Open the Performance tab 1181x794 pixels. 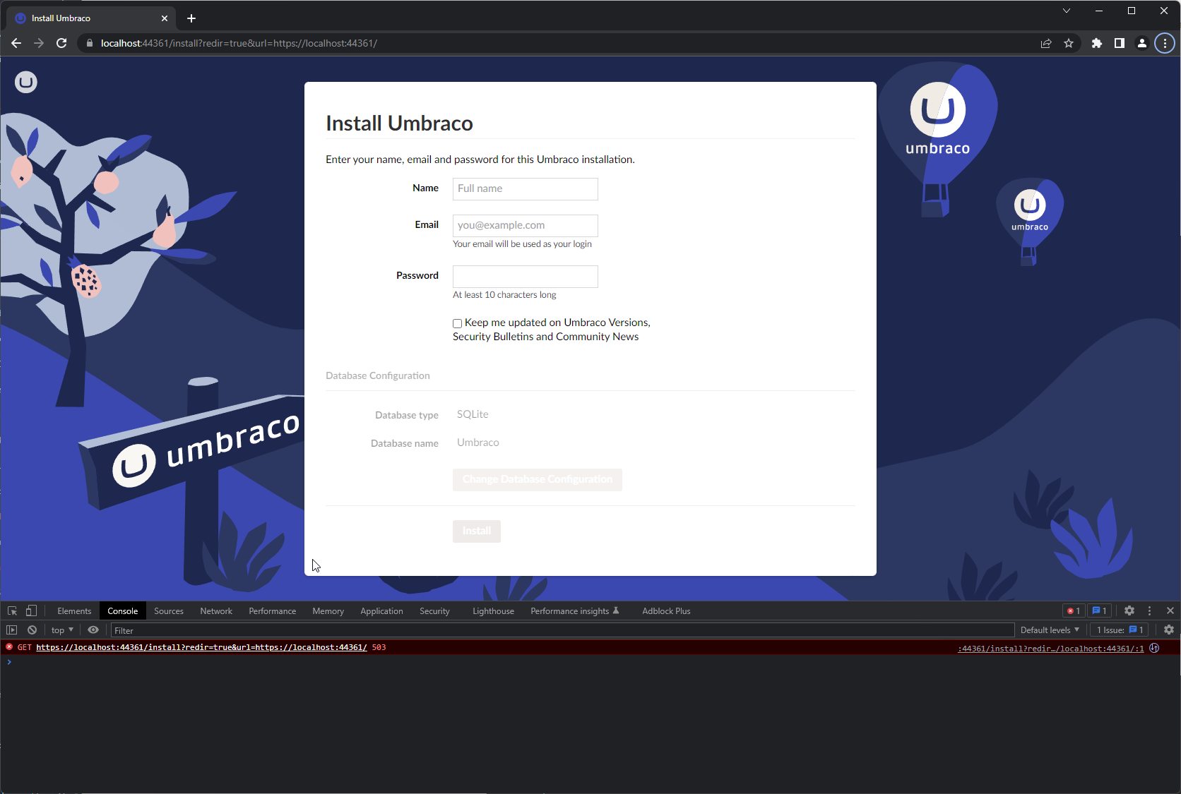(x=273, y=611)
